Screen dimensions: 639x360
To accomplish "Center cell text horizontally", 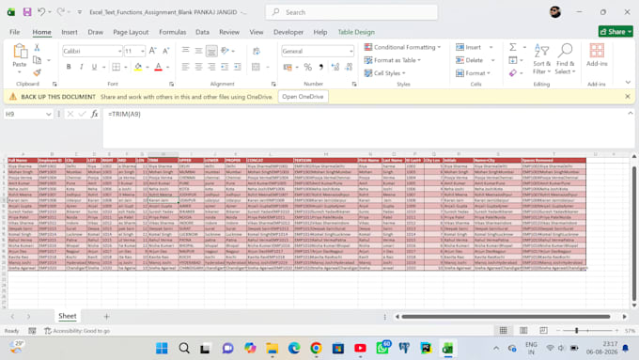I will coord(198,67).
